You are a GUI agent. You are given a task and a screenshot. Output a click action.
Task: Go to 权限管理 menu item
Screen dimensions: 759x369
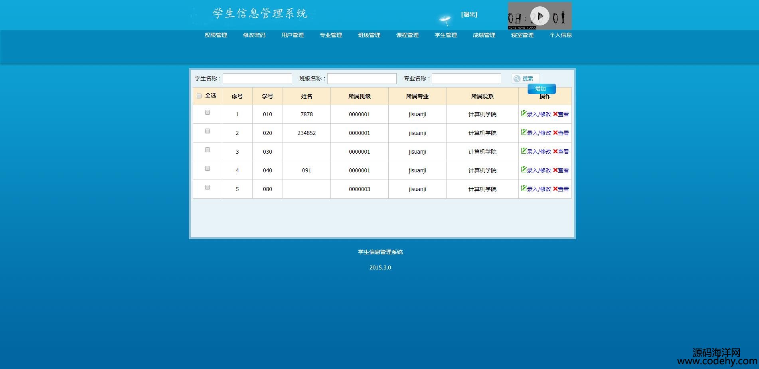tap(215, 35)
